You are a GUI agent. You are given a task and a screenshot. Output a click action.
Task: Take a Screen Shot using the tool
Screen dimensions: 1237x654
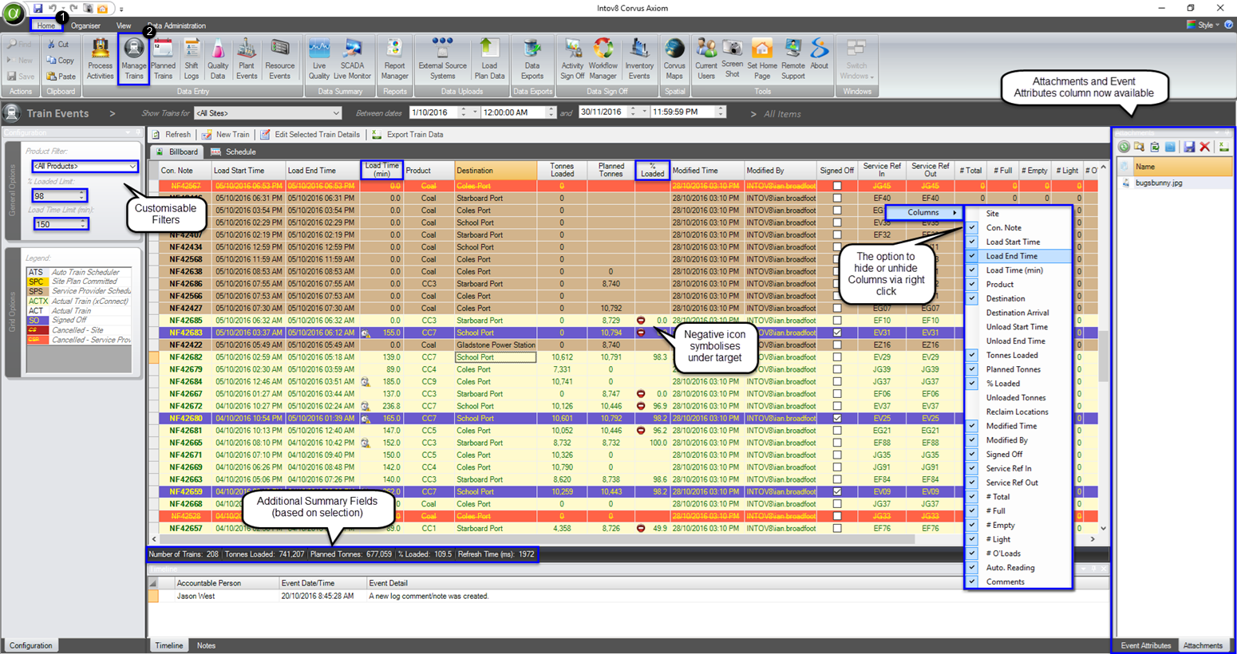click(x=732, y=58)
